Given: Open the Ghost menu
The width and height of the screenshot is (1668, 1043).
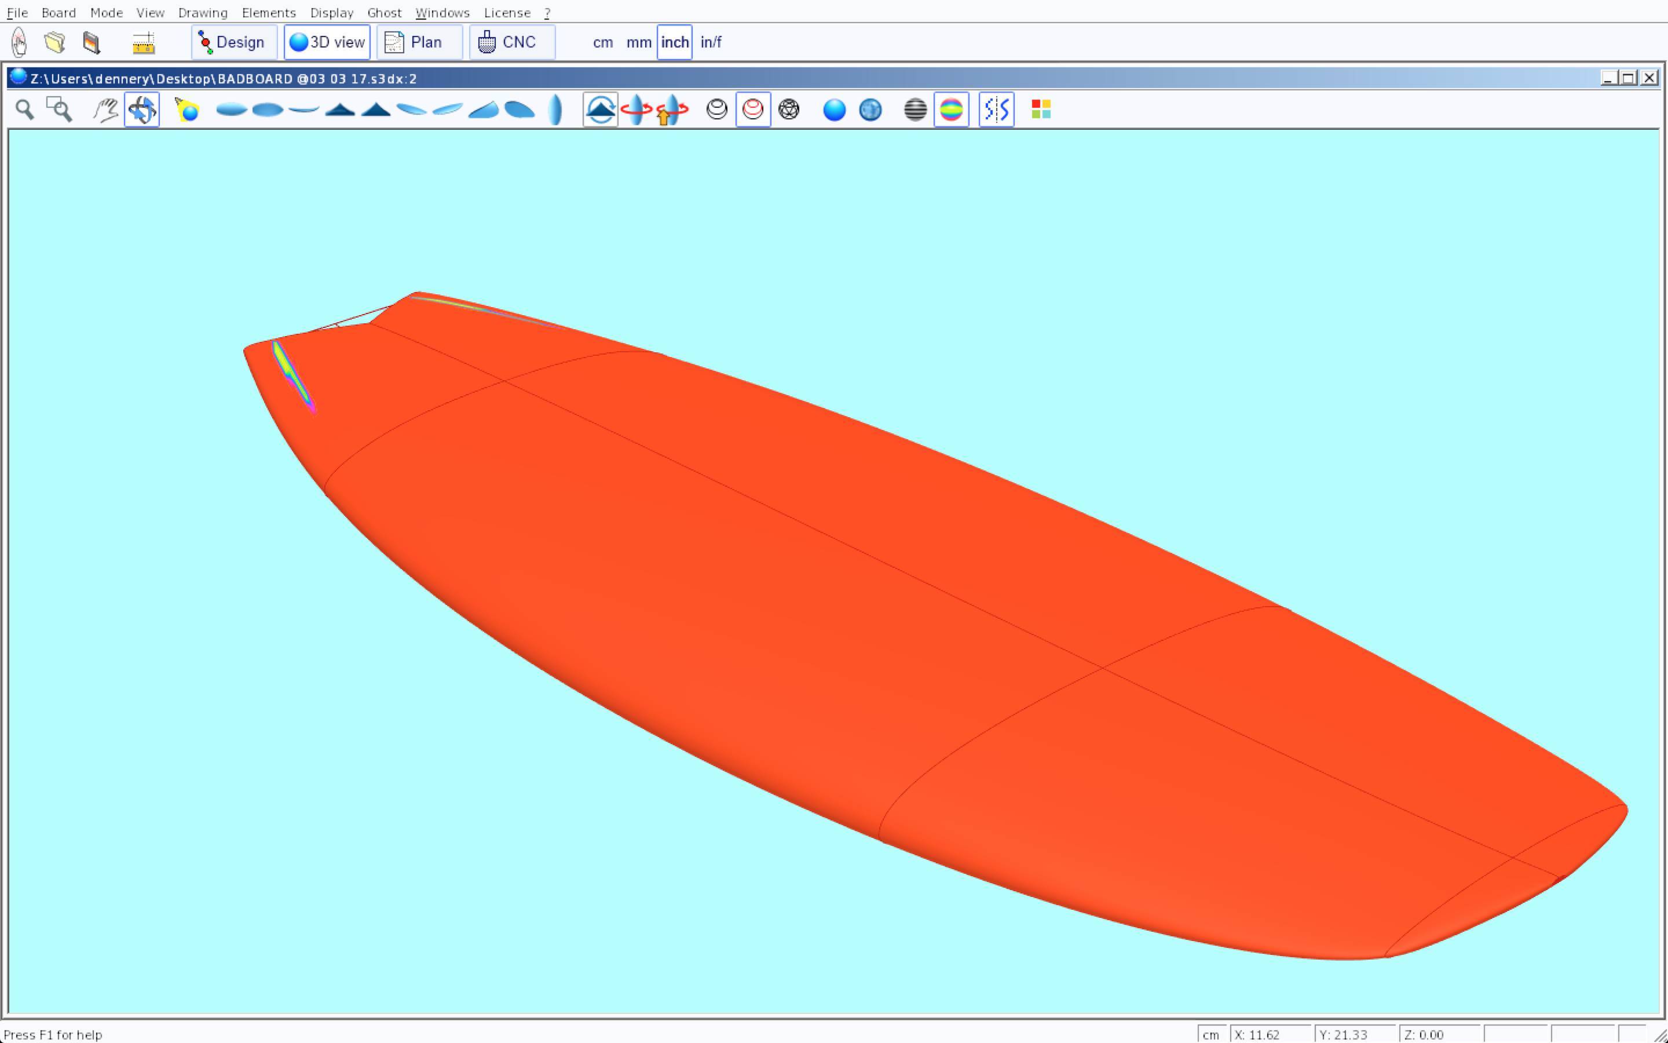Looking at the screenshot, I should (x=384, y=12).
